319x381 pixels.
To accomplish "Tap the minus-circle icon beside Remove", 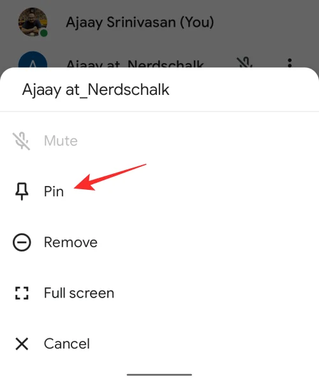I will point(22,242).
